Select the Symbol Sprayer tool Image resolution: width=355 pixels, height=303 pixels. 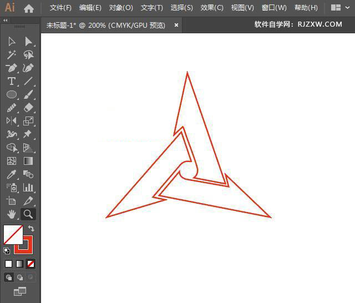pos(12,188)
